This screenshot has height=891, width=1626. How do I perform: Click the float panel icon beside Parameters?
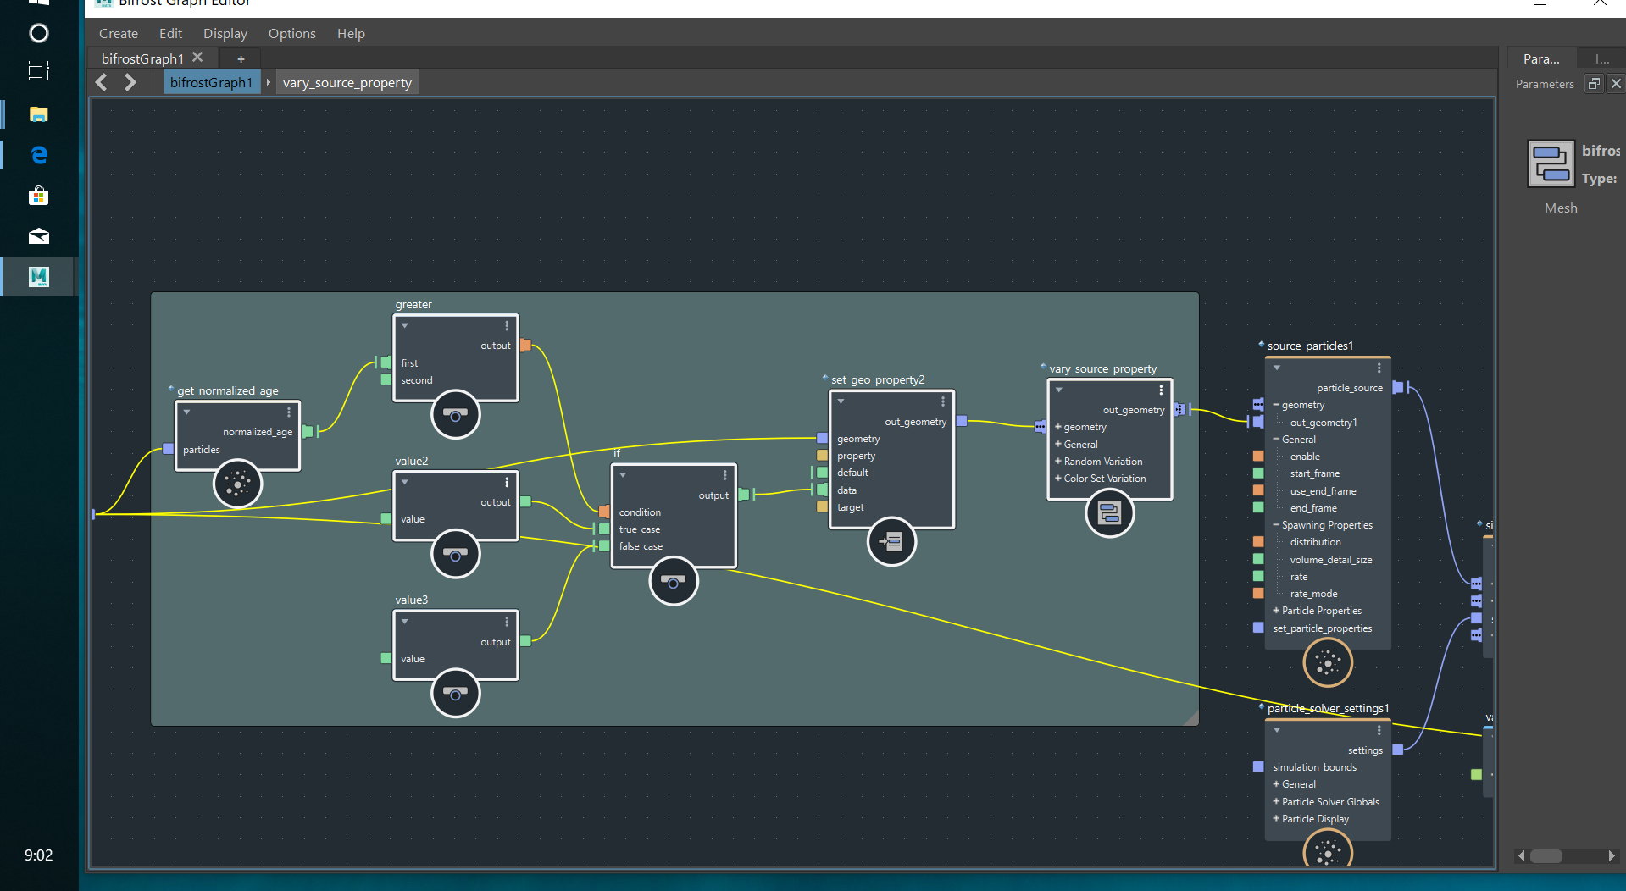1594,83
